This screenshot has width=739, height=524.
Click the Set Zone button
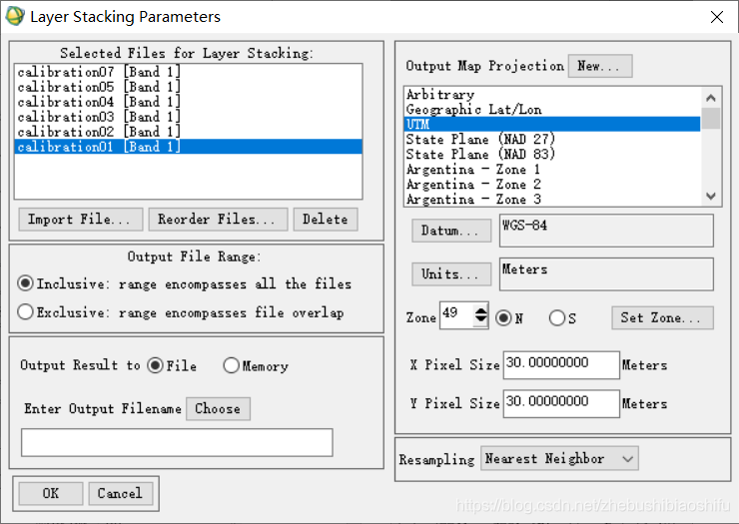point(663,318)
